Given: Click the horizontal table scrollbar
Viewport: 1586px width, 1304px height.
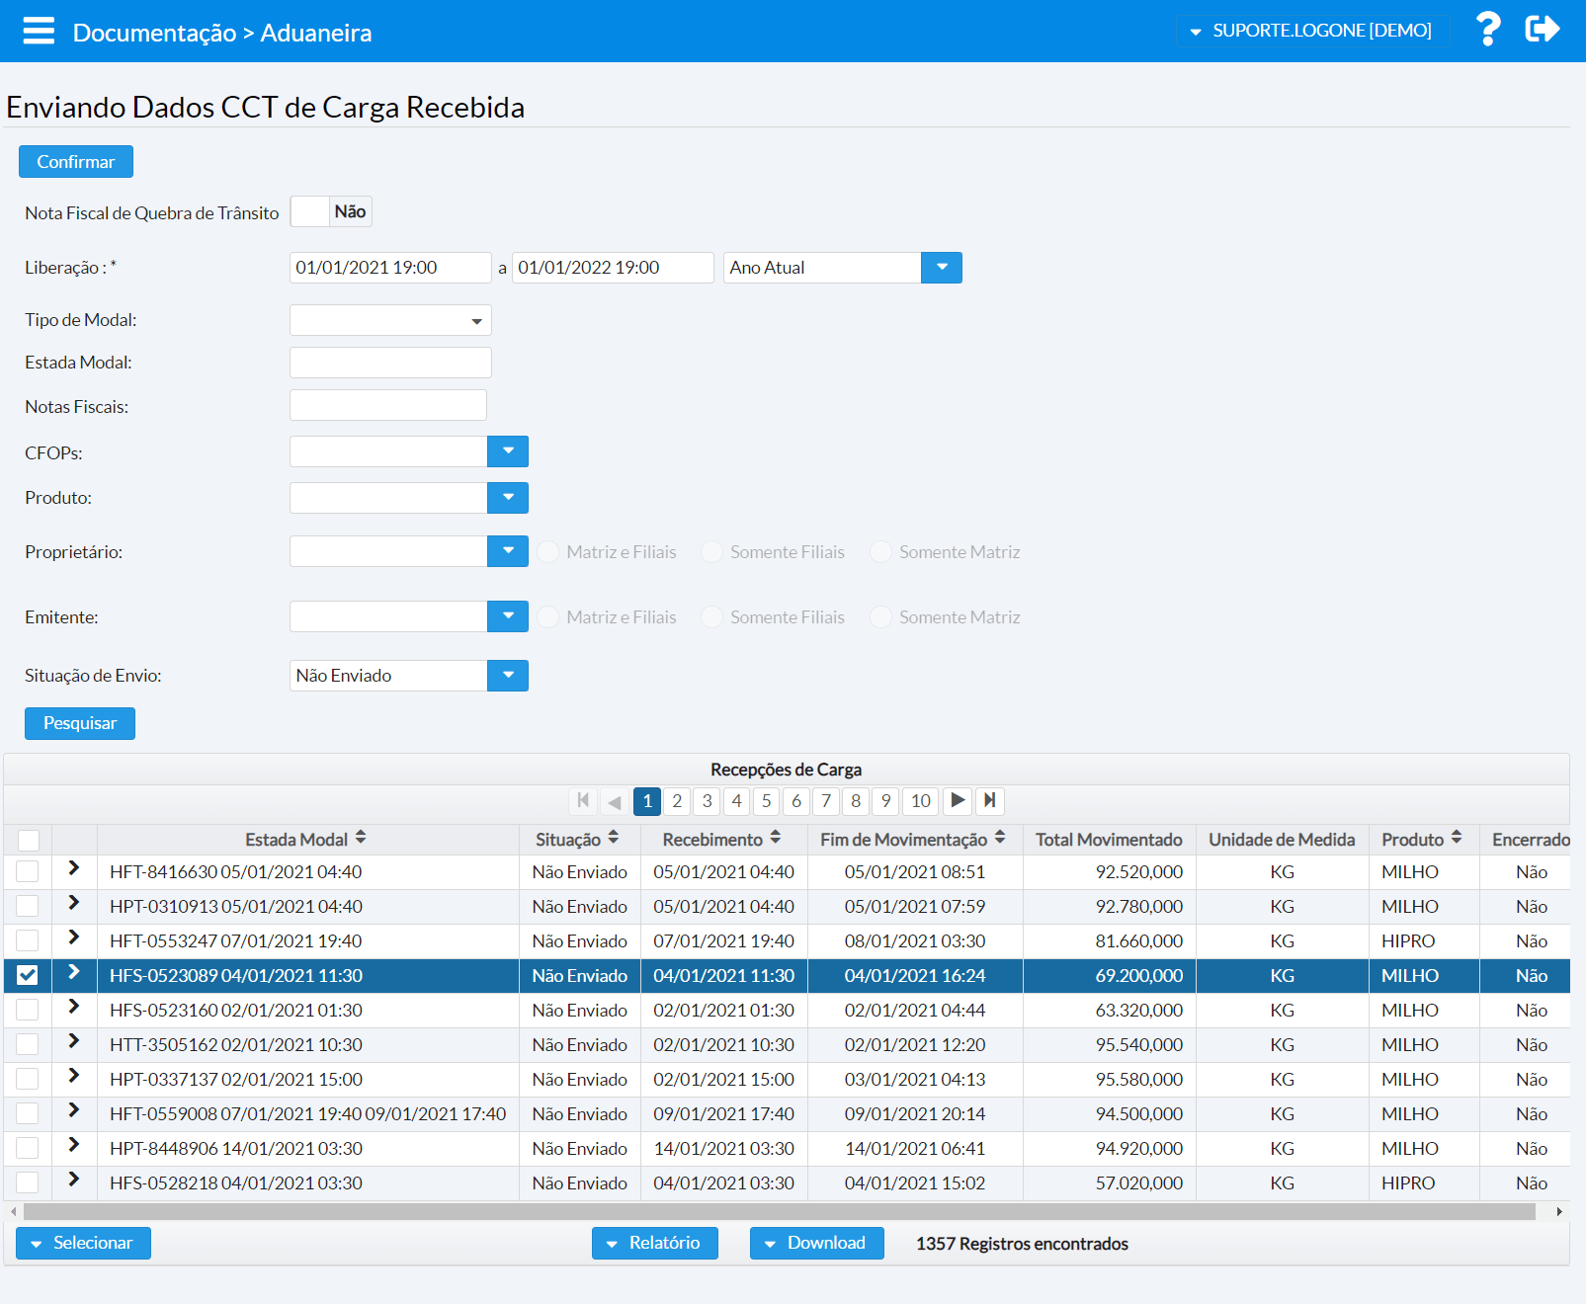Looking at the screenshot, I should click(779, 1211).
